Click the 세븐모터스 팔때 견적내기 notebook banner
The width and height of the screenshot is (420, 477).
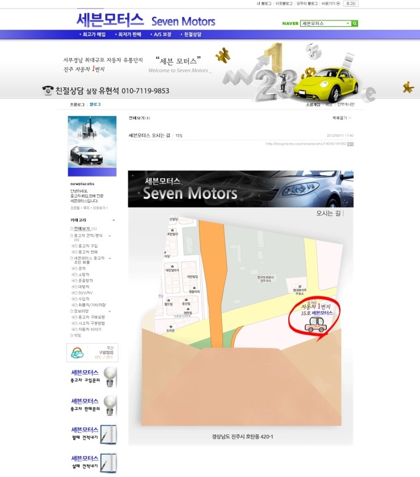pos(93,434)
